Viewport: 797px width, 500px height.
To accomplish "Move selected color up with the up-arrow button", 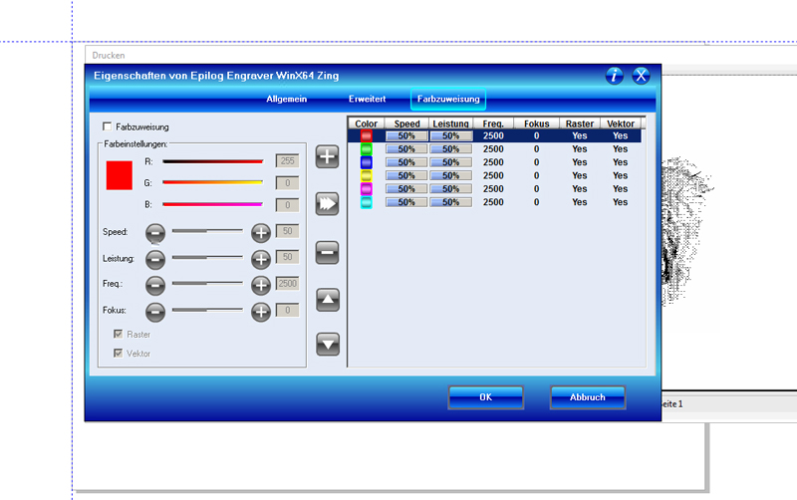I will tap(328, 299).
